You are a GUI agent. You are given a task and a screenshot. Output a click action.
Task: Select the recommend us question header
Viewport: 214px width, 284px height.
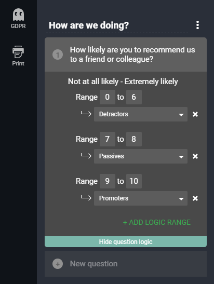tap(126, 55)
